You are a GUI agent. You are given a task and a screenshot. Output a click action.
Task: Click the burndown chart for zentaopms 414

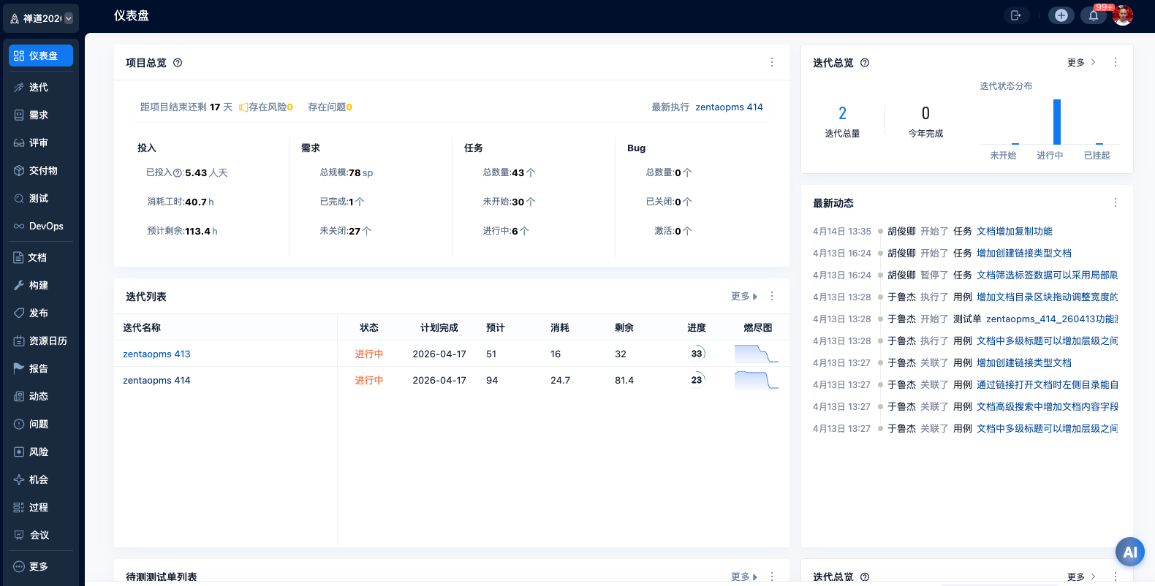point(757,381)
